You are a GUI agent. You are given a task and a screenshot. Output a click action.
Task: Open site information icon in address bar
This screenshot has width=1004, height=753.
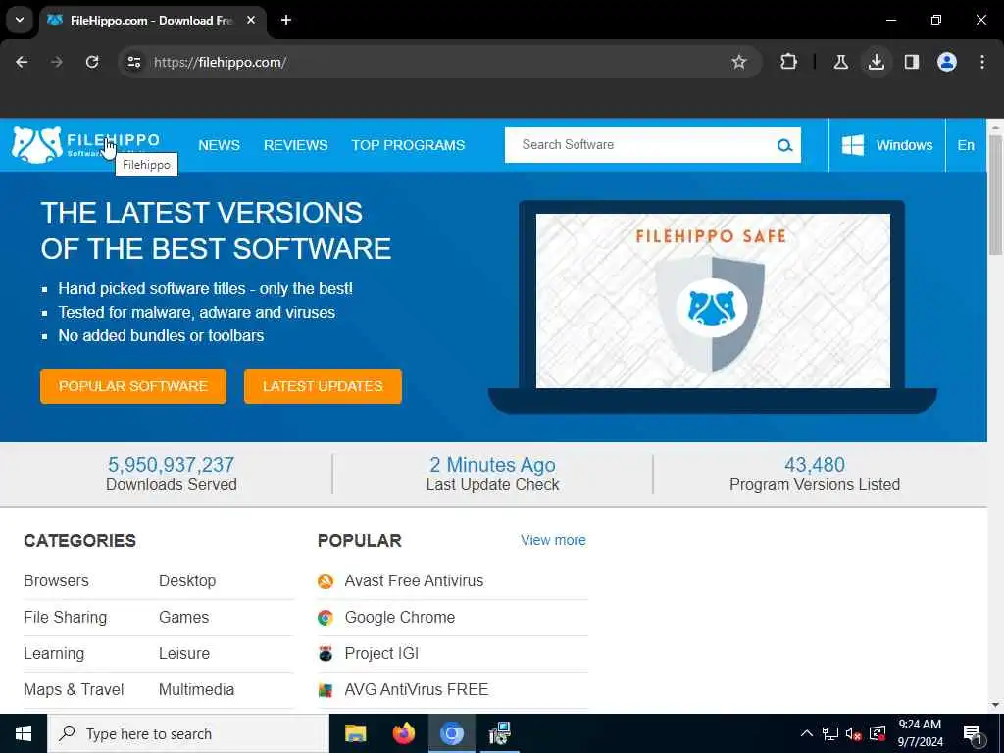[133, 62]
